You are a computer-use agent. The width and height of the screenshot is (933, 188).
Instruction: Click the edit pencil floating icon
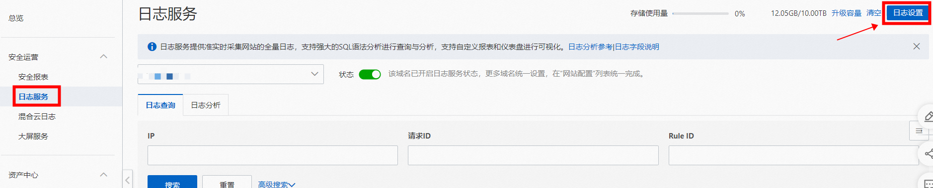[928, 117]
